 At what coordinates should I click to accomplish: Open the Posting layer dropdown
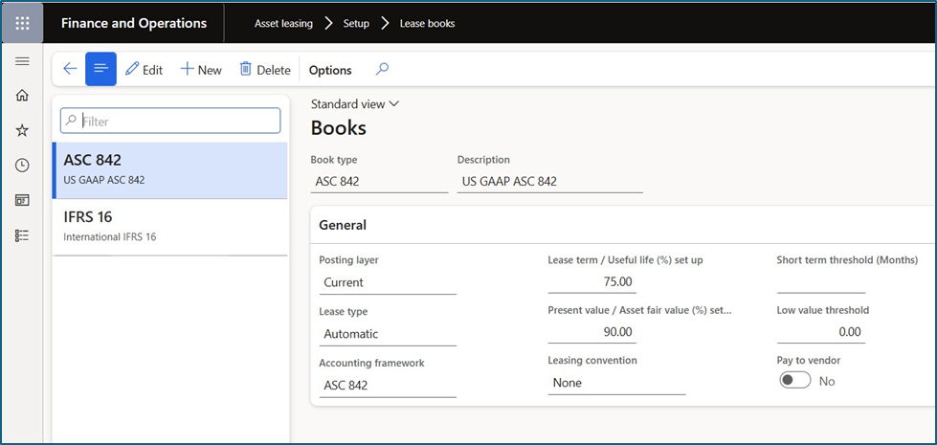[388, 282]
